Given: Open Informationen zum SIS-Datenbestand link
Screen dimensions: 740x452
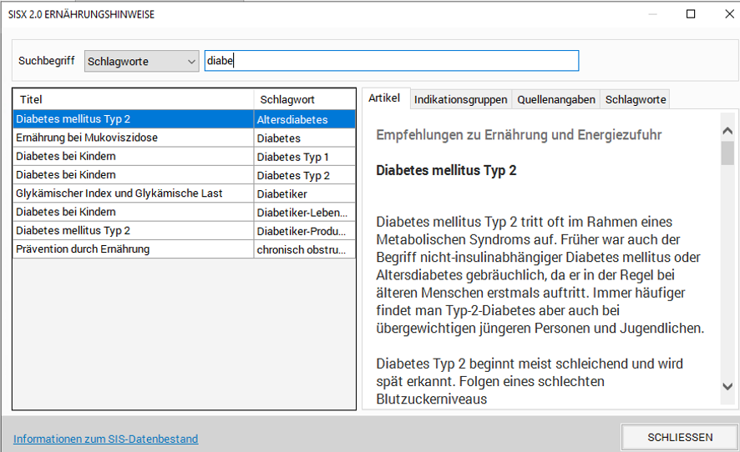Looking at the screenshot, I should tap(106, 439).
